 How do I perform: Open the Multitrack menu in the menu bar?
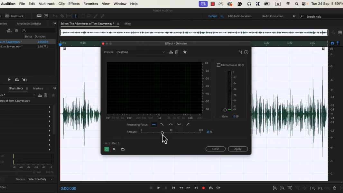(x=47, y=4)
